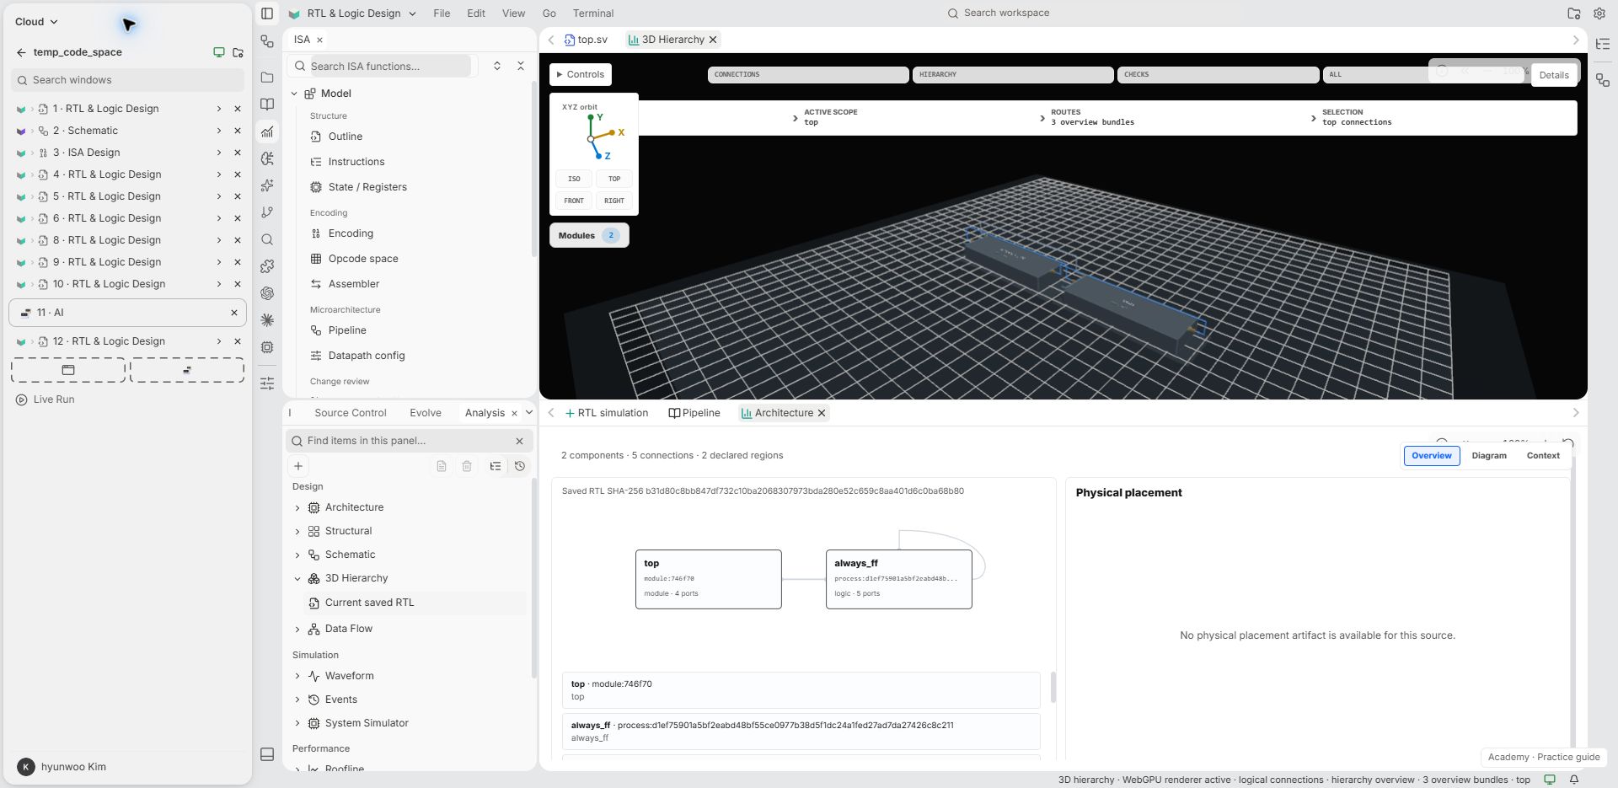Click the delete trash icon in Analysis panel
Screen dimensions: 1618x788
click(x=467, y=466)
